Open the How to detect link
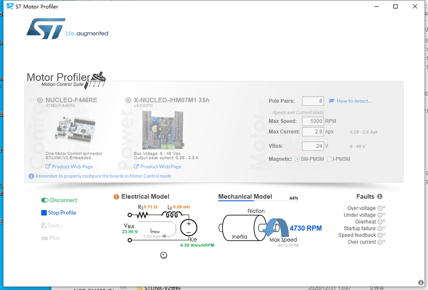 pos(354,101)
